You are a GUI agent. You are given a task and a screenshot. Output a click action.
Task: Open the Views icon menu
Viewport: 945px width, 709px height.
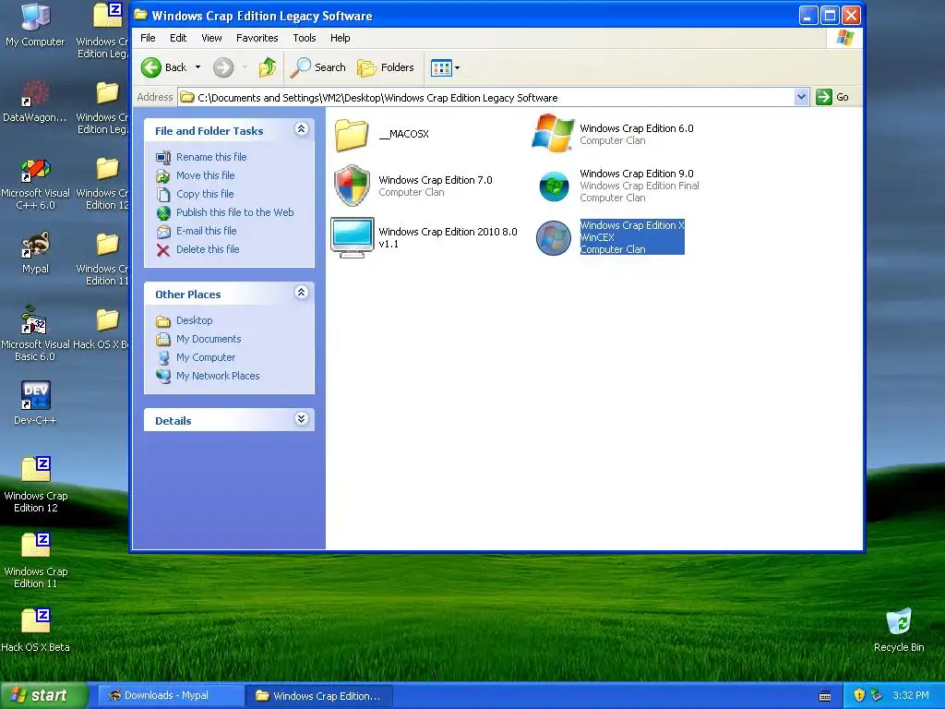coord(445,67)
